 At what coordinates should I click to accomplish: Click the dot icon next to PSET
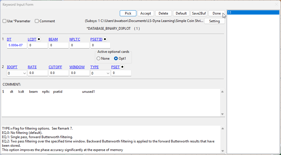click(122, 67)
